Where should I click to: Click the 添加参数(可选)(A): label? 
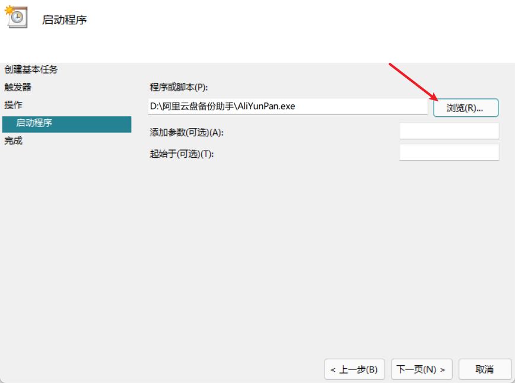click(186, 133)
